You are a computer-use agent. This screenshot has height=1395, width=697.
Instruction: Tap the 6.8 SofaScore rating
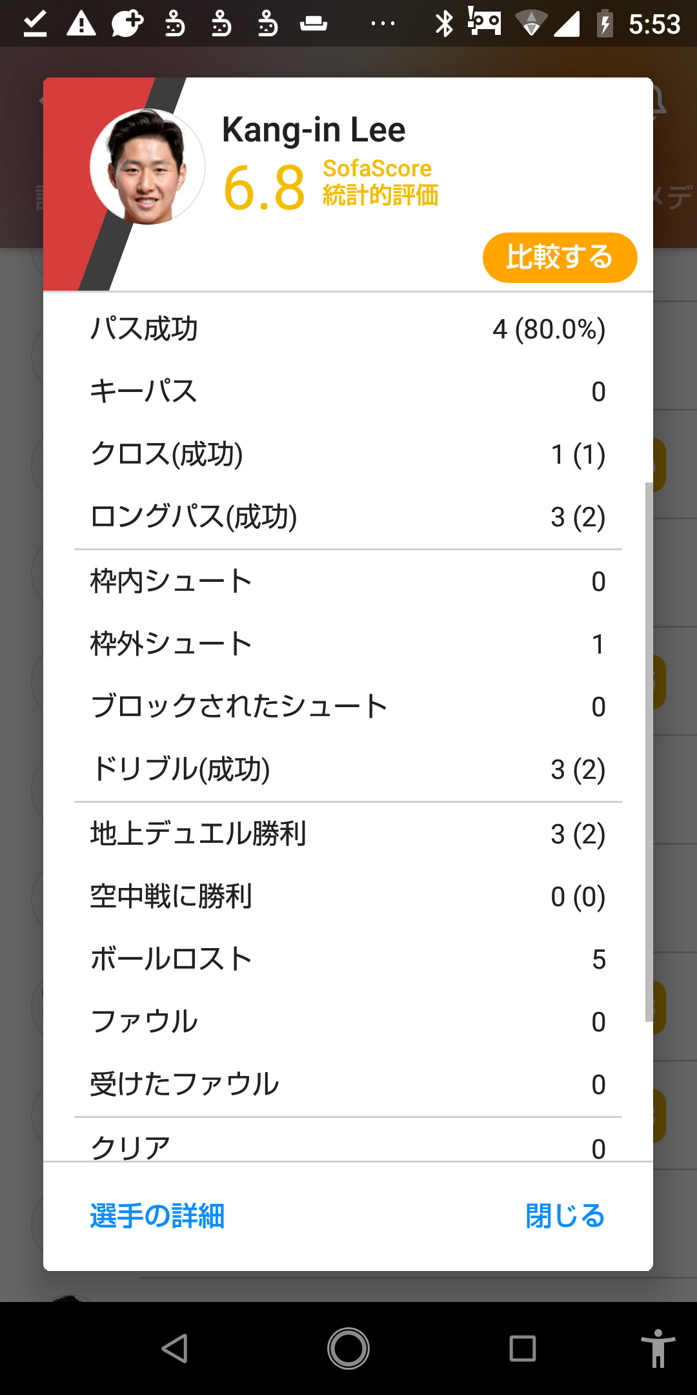pos(264,189)
